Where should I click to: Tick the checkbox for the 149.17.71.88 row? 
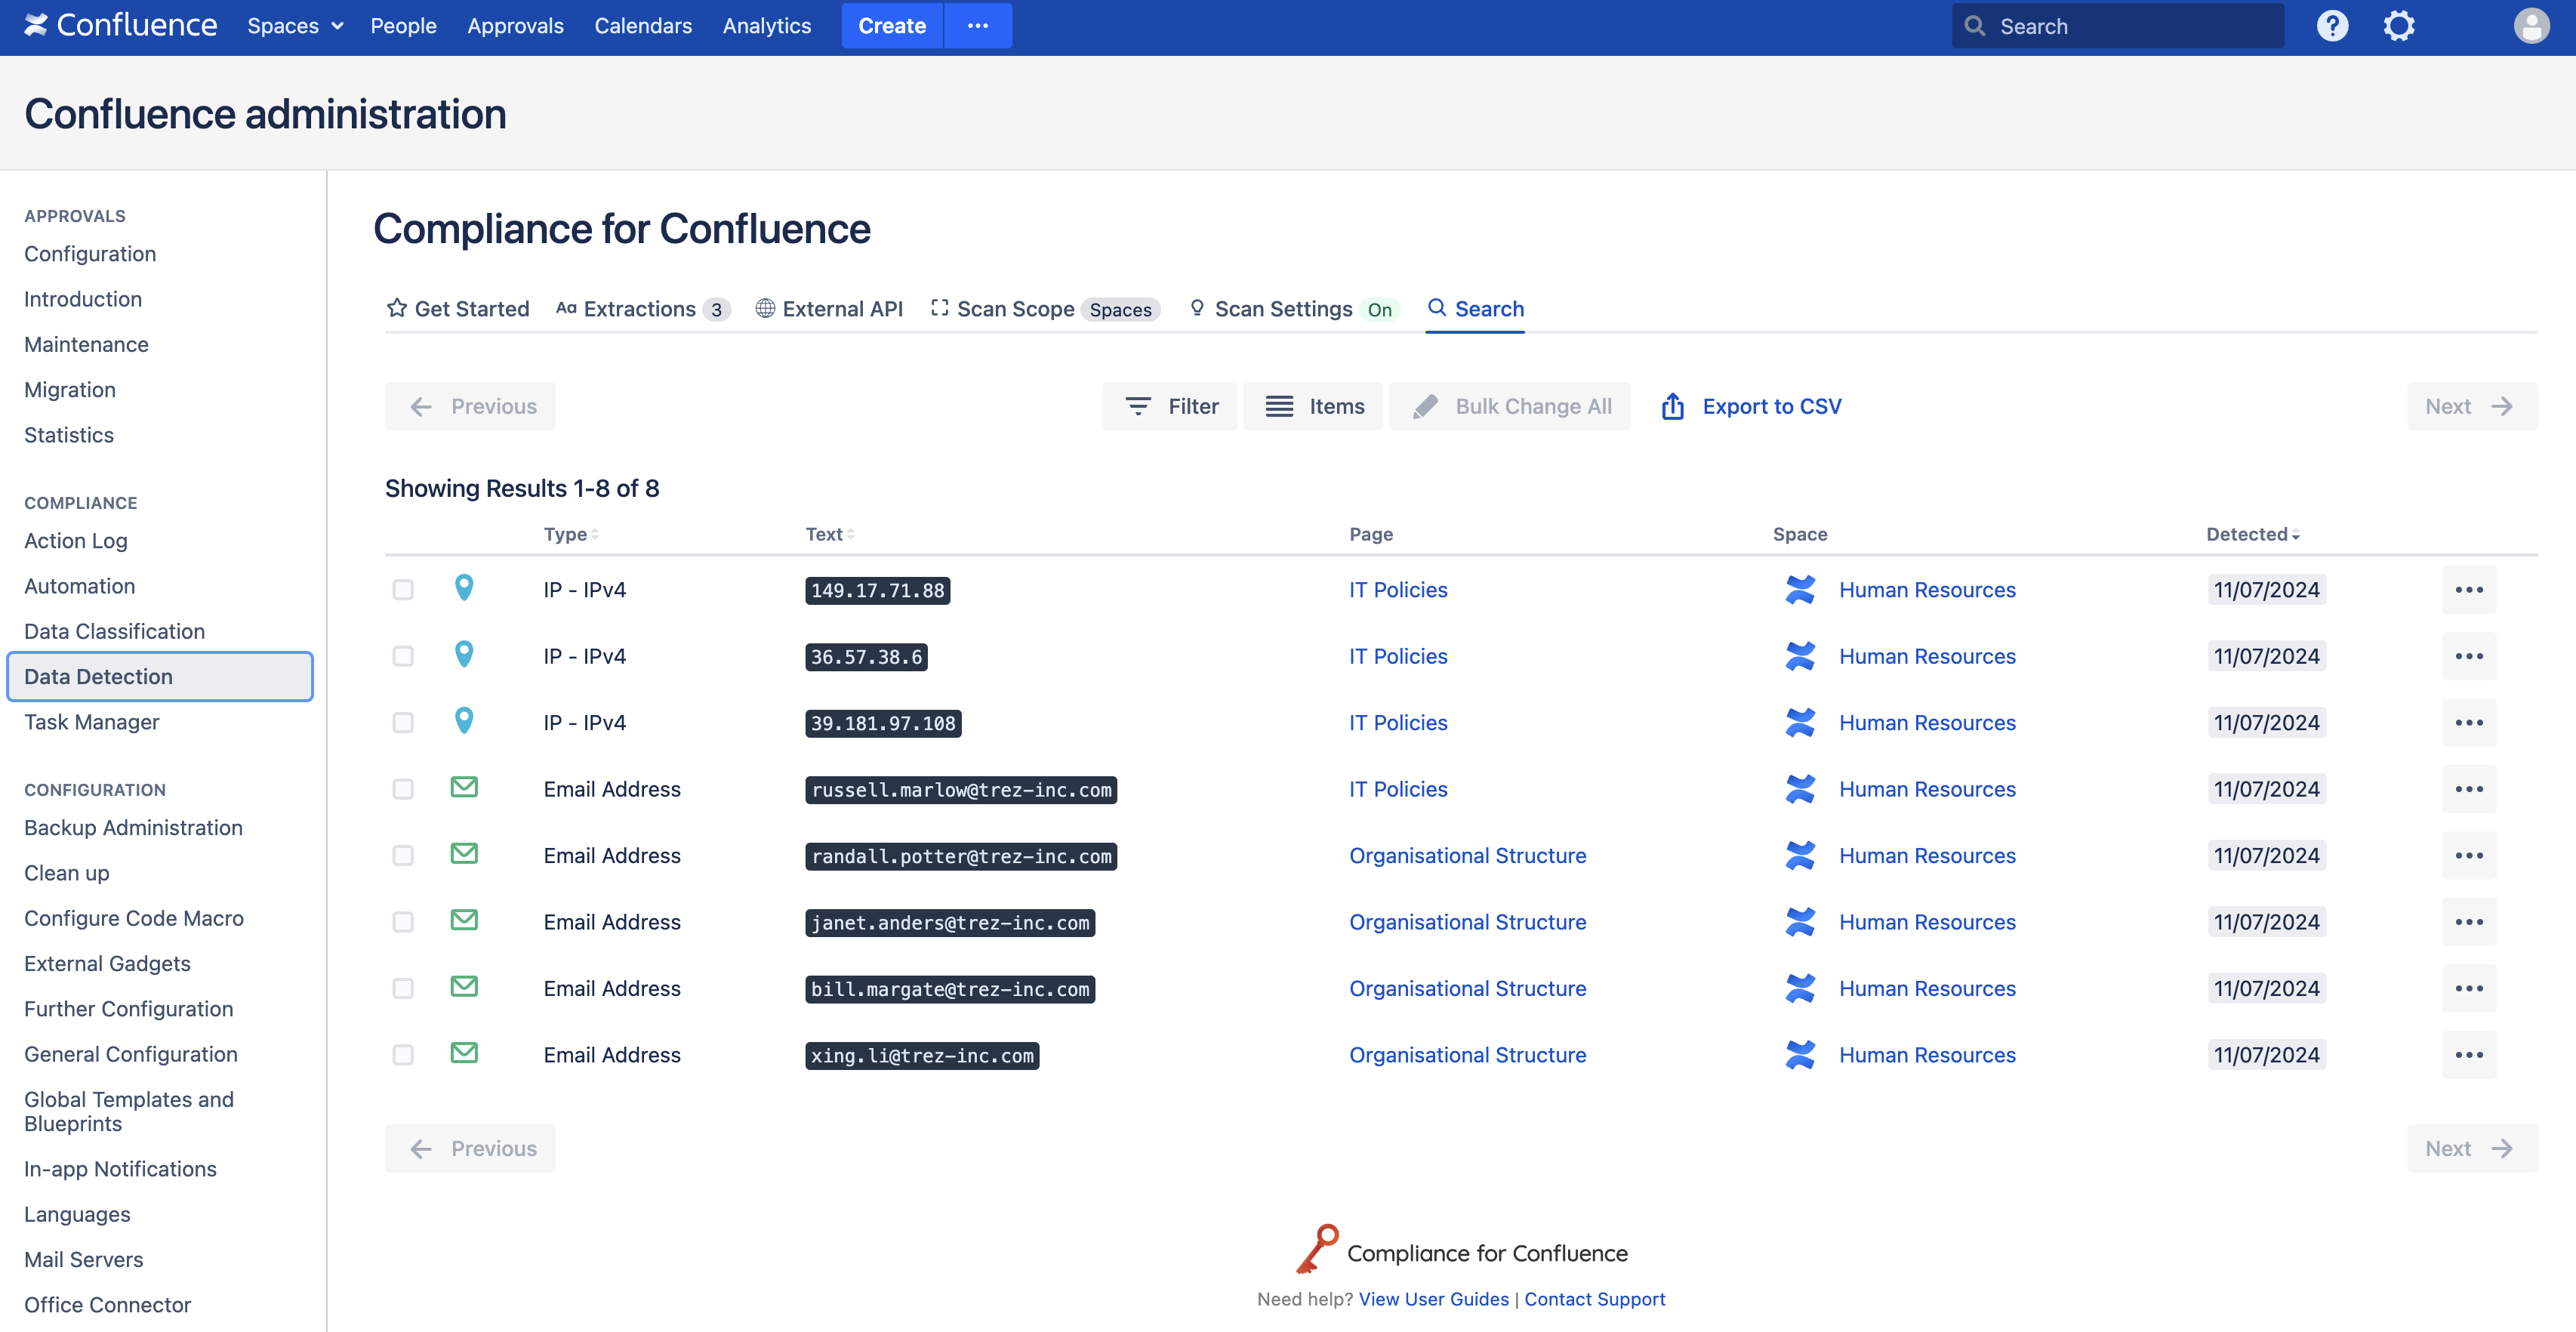coord(403,590)
